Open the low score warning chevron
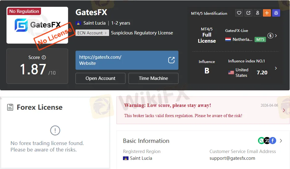 coord(284,110)
